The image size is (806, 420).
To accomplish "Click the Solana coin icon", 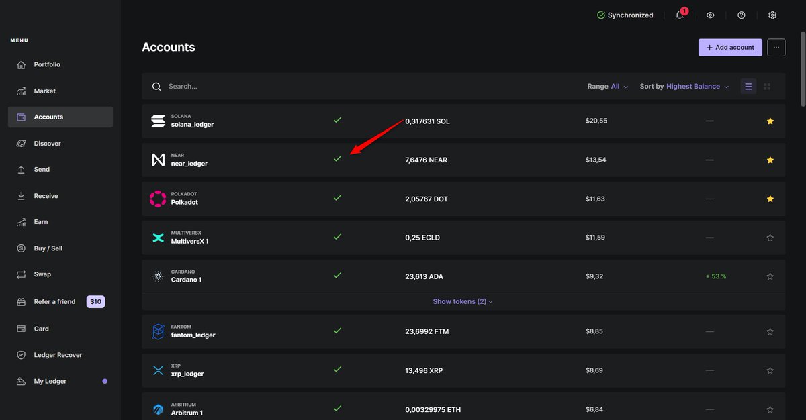I will [x=158, y=121].
